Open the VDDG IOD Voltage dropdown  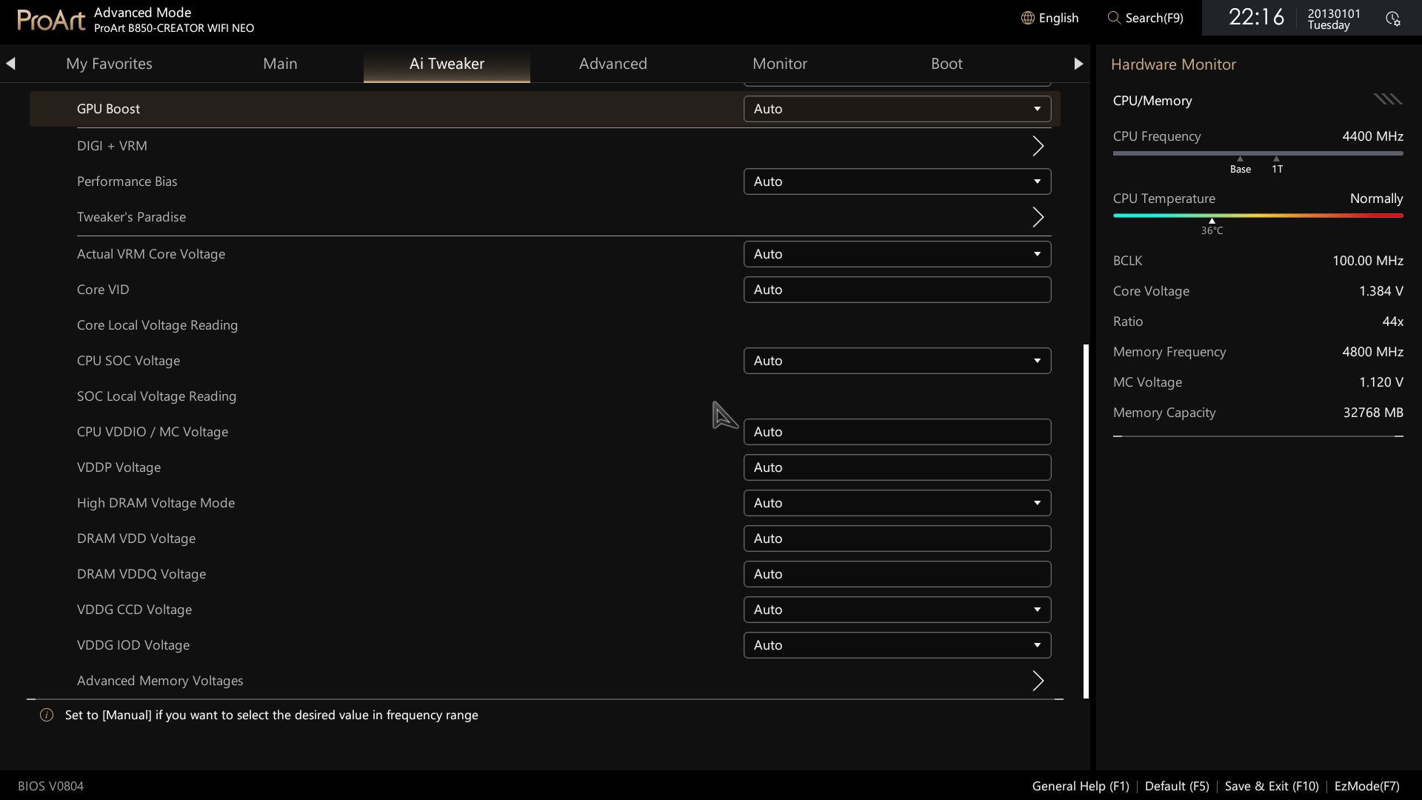pos(897,645)
